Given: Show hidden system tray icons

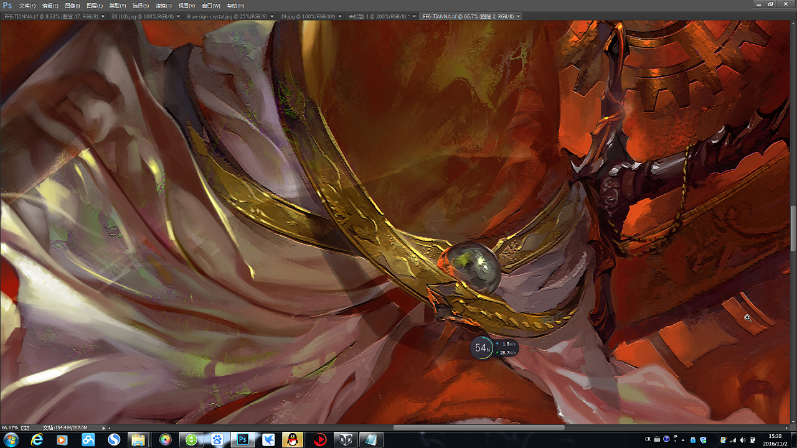Looking at the screenshot, I should tap(683, 440).
